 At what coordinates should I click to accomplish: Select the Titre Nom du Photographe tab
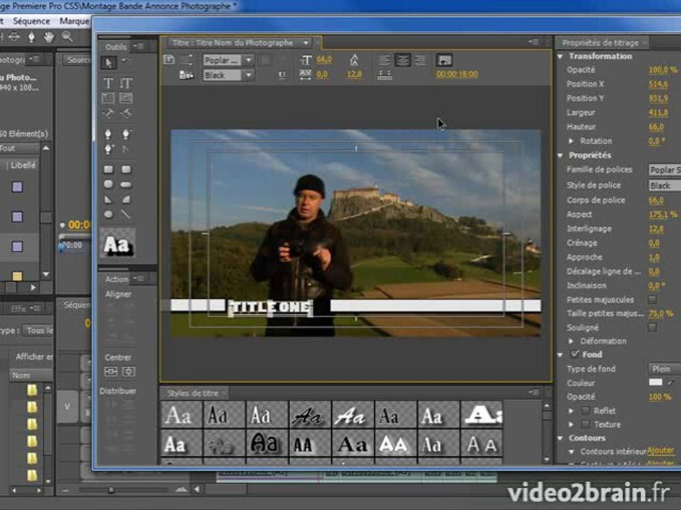pyautogui.click(x=233, y=42)
